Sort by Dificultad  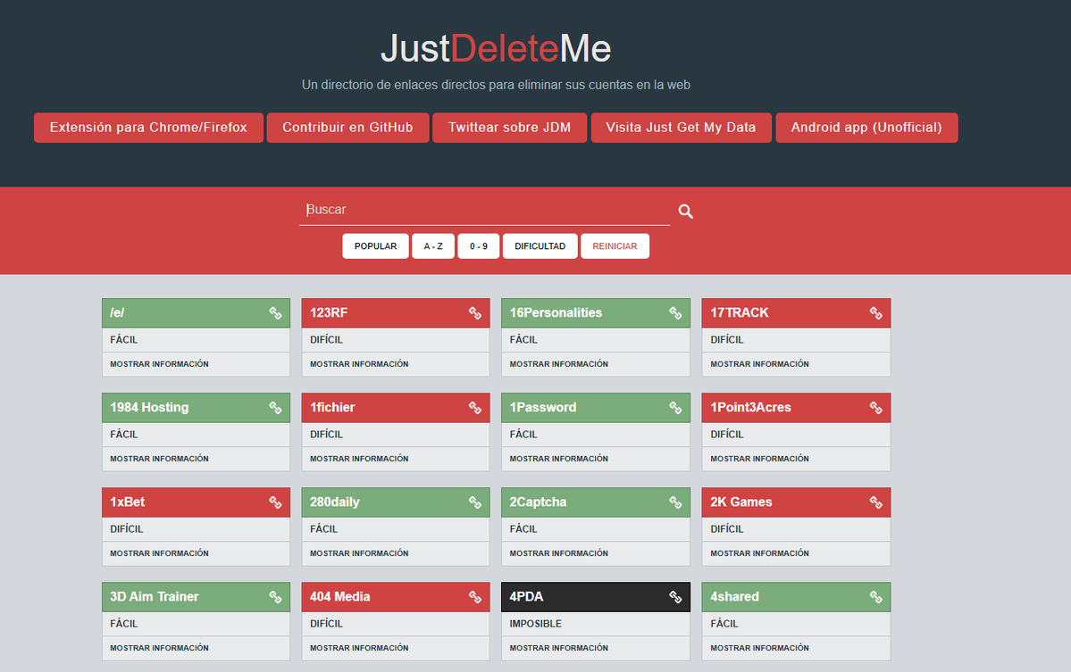click(x=540, y=246)
